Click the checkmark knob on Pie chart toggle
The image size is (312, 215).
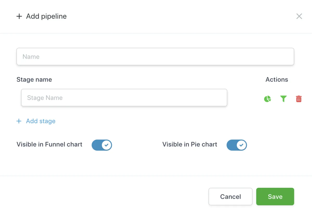pos(241,145)
